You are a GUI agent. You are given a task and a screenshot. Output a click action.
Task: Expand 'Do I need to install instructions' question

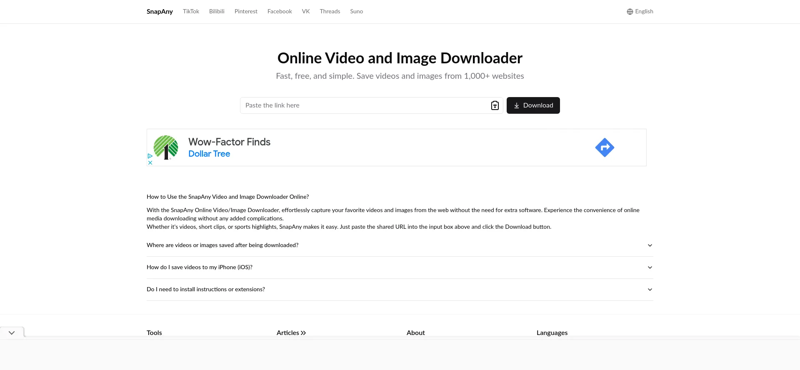(400, 290)
